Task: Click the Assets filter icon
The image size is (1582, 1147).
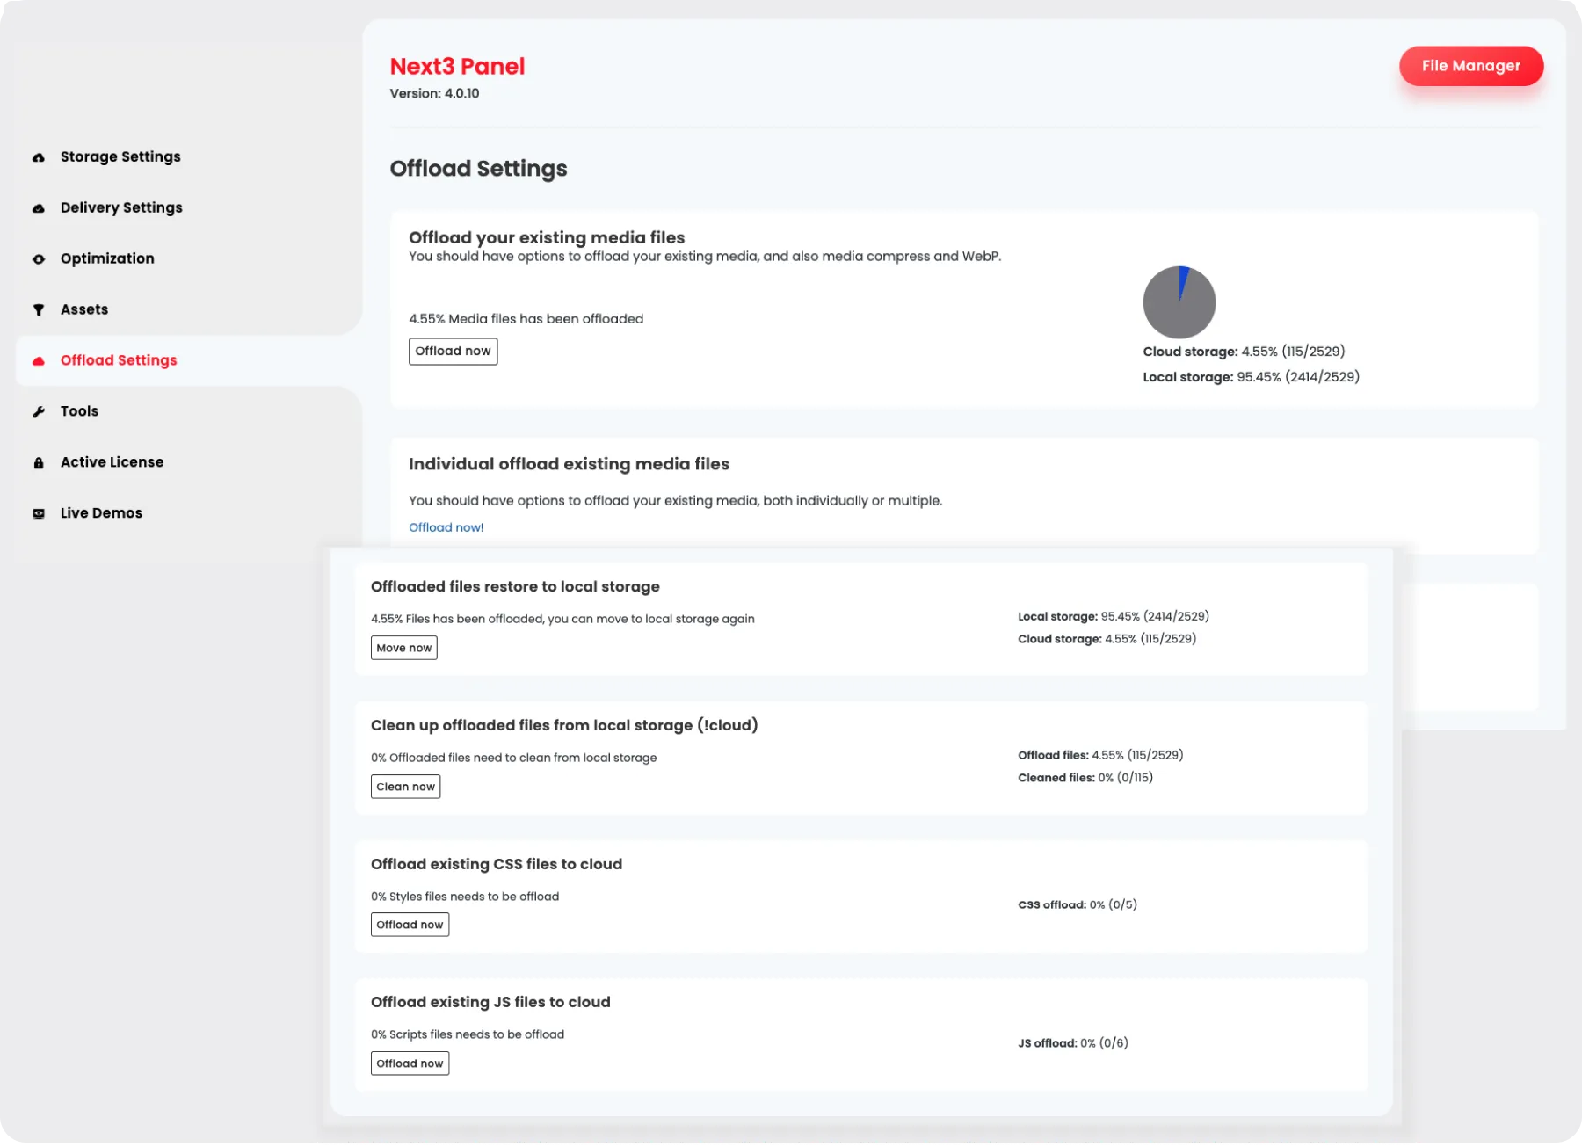Action: (x=39, y=310)
